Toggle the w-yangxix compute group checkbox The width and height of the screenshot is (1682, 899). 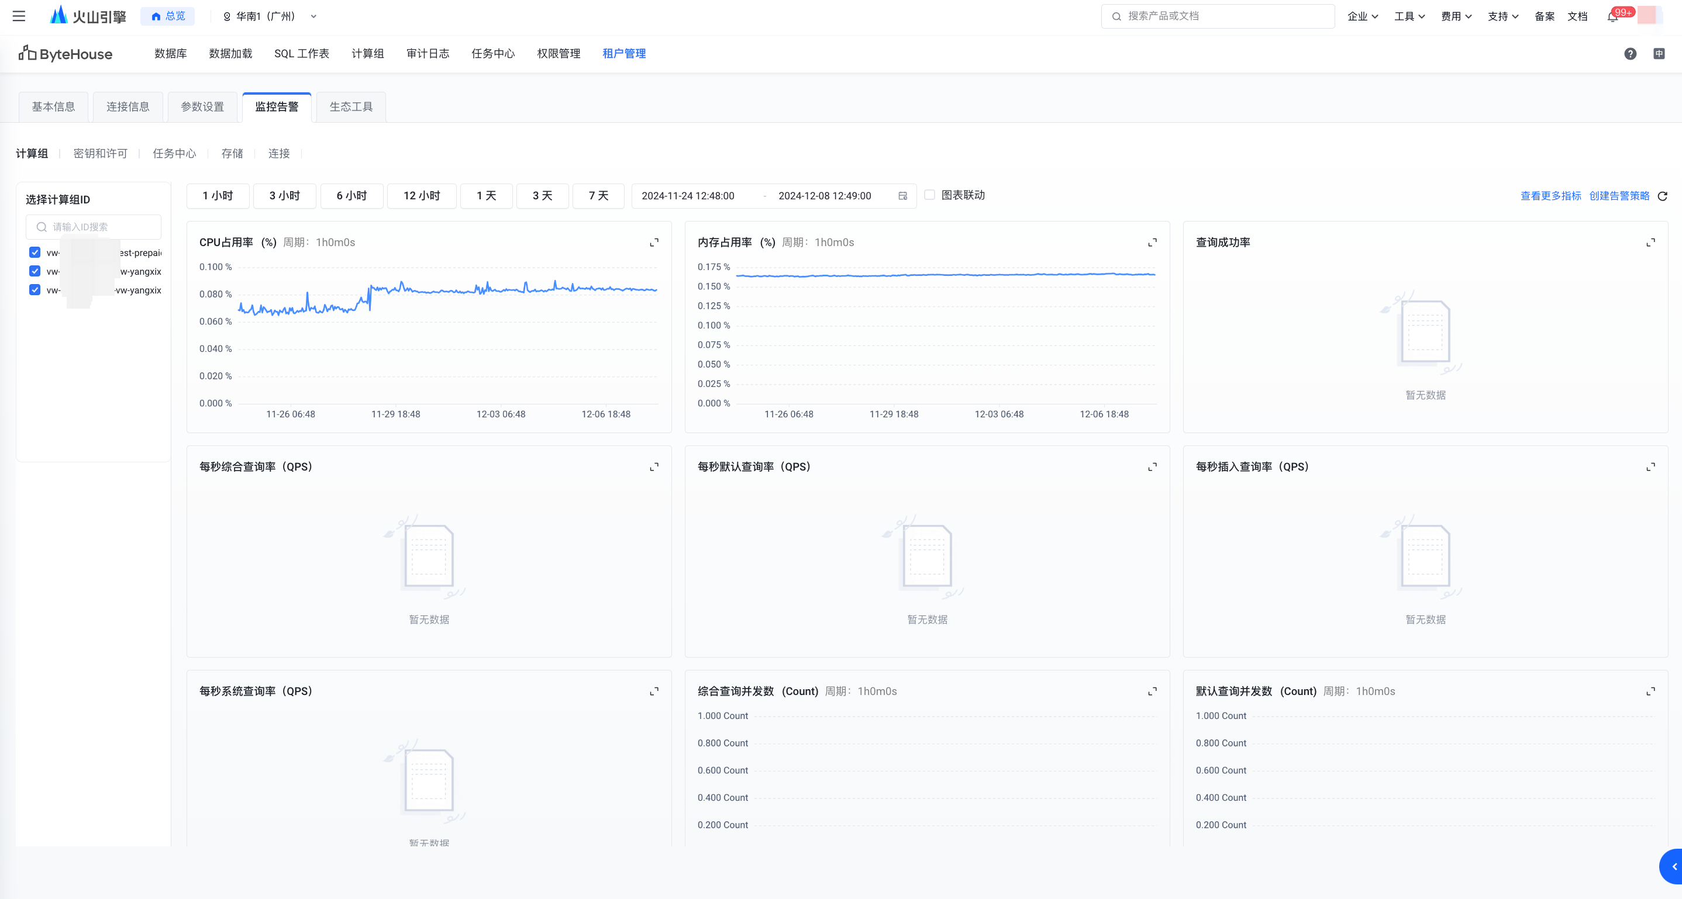pyautogui.click(x=35, y=271)
